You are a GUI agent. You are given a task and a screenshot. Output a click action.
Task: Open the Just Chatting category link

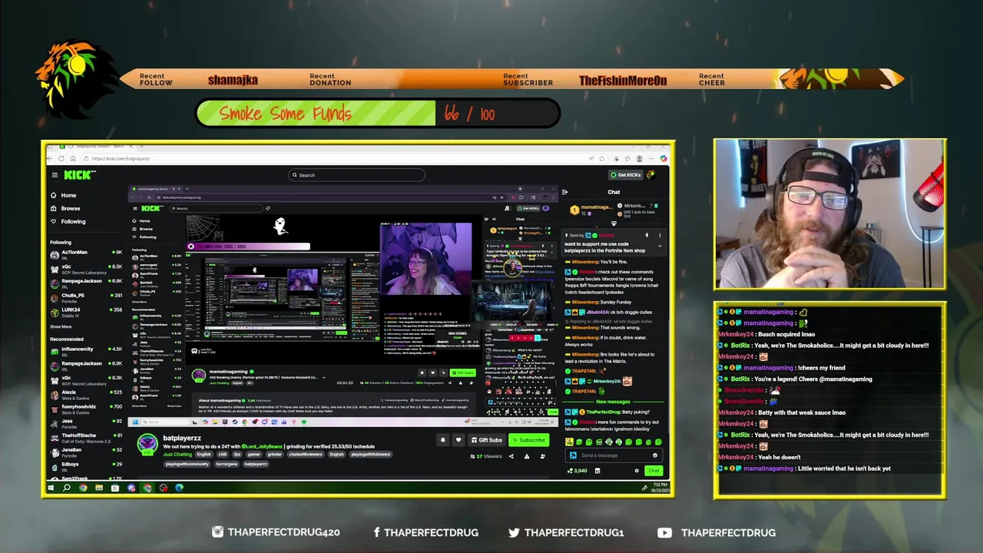click(x=177, y=455)
